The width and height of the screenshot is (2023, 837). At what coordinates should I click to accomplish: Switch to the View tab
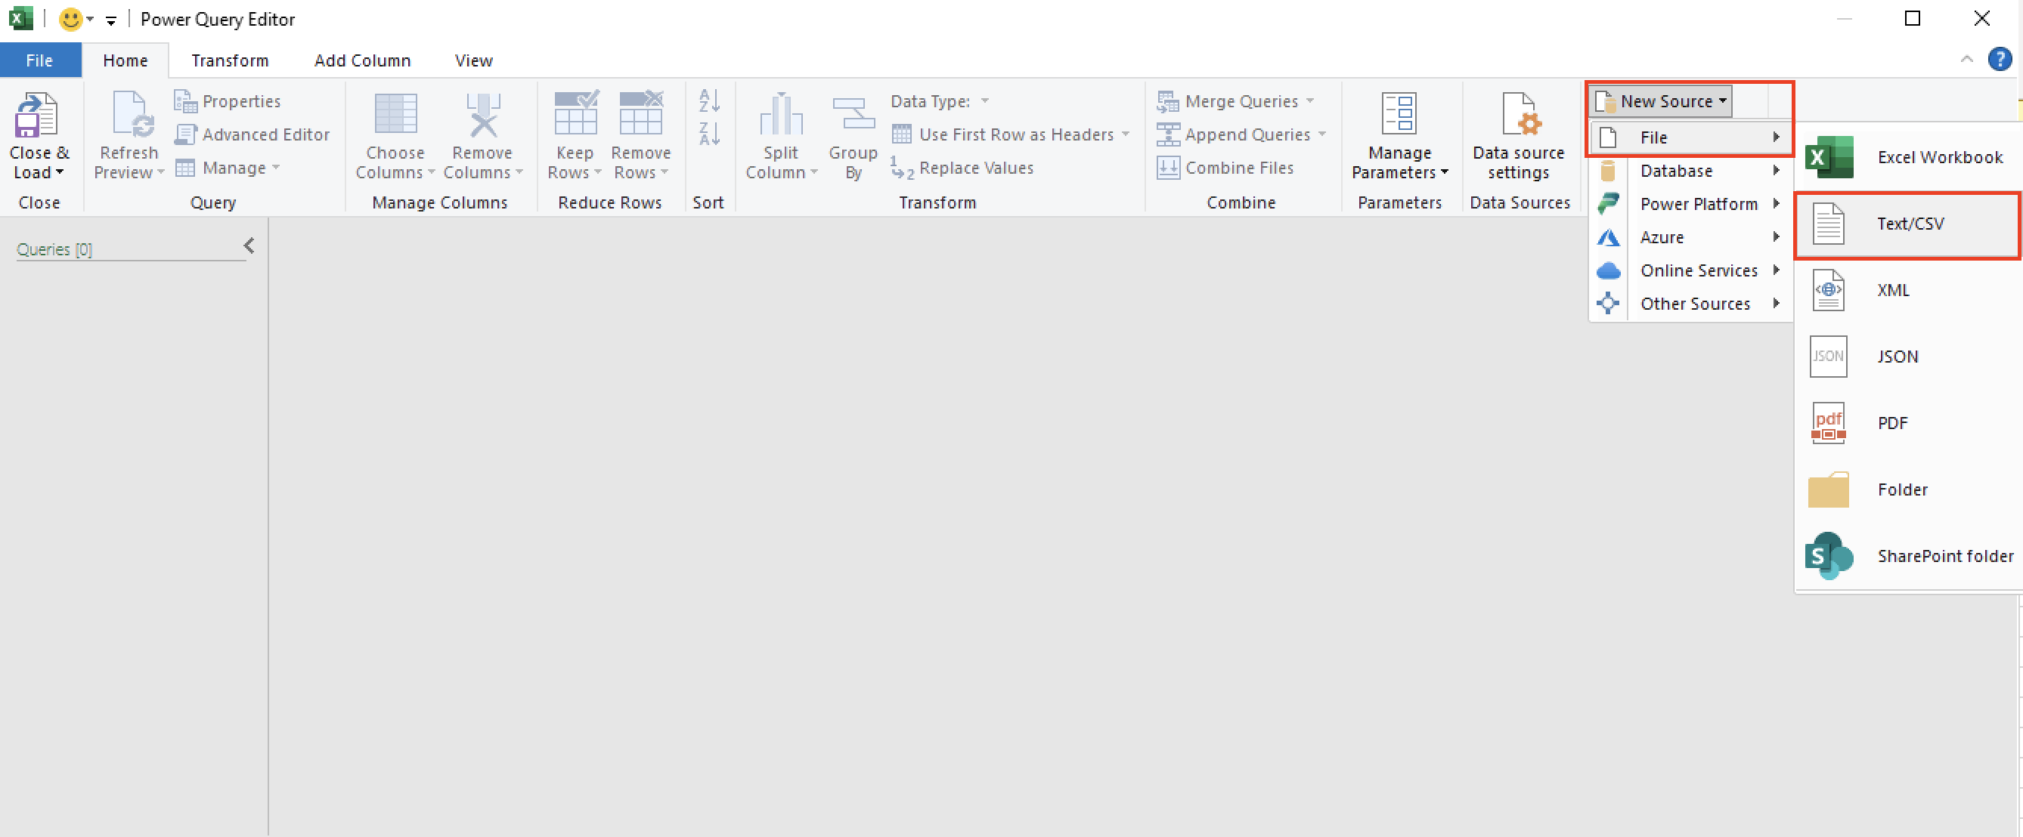tap(473, 60)
